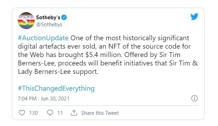Open replies via the speech bubble icon
The height and width of the screenshot is (126, 218).
50,113
